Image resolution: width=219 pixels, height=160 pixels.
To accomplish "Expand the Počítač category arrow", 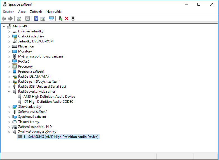I will [x=9, y=62].
